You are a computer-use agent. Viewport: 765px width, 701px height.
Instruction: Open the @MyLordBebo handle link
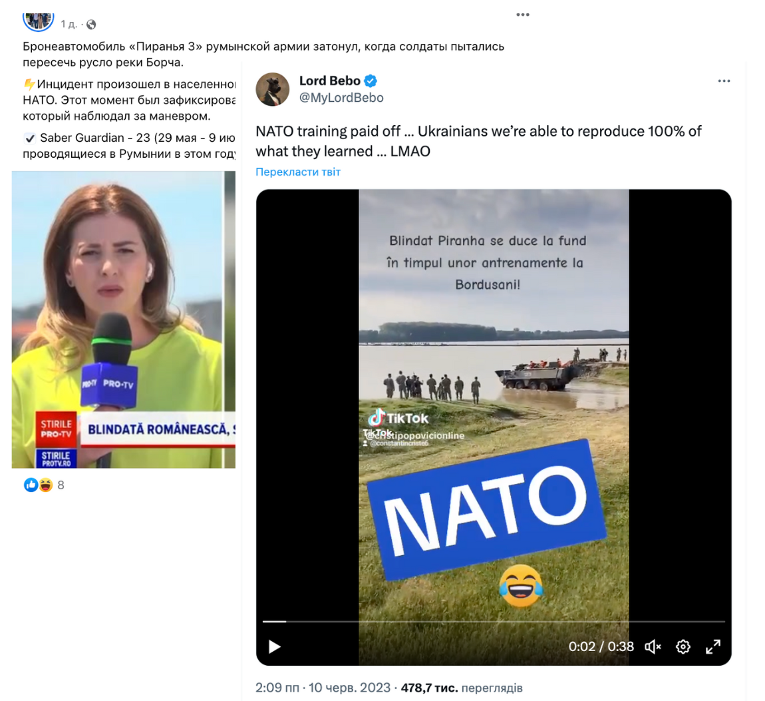tap(341, 98)
